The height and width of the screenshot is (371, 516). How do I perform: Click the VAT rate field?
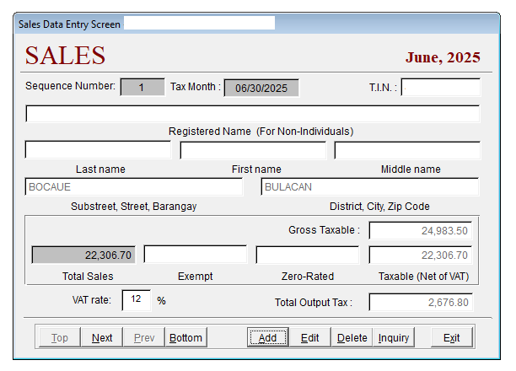[x=137, y=299]
